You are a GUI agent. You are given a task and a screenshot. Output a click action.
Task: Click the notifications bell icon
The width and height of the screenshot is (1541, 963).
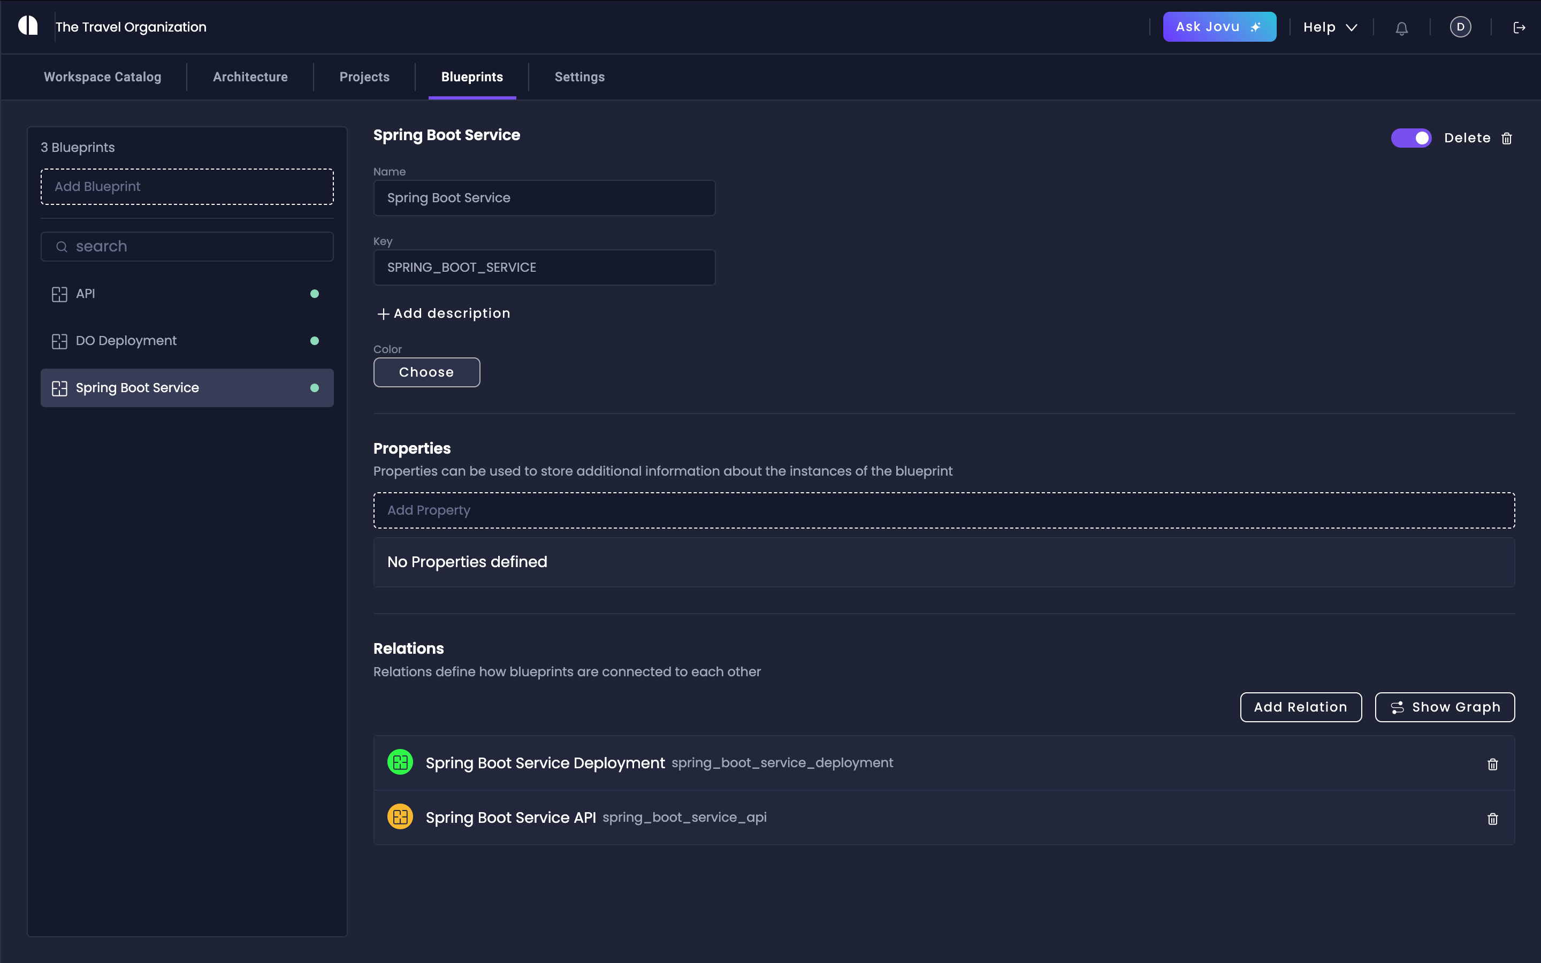point(1401,27)
